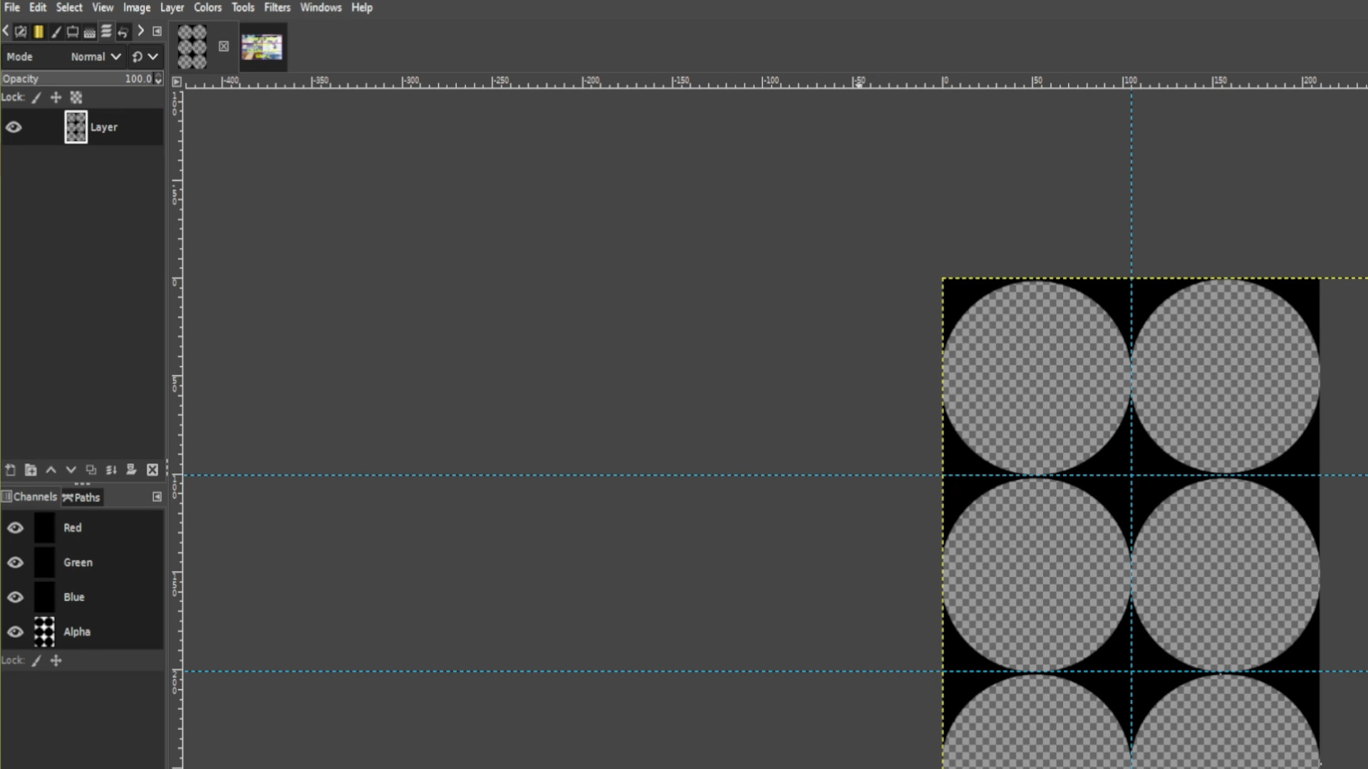Click the Alpha channel thumbnail
The width and height of the screenshot is (1368, 769).
[44, 632]
